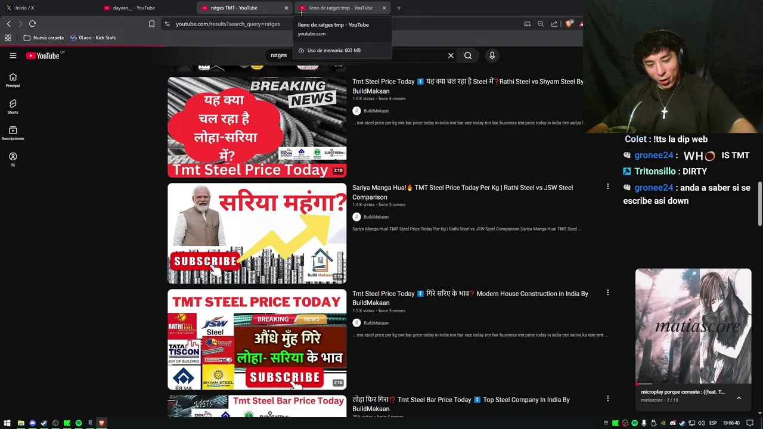This screenshot has height=429, width=763.
Task: Close the lleno de ratges tmp tab
Action: 384,8
